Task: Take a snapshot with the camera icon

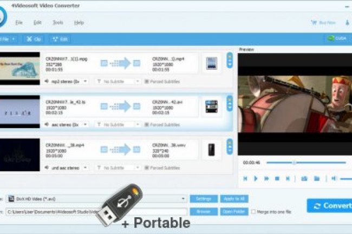Action: pos(304,178)
